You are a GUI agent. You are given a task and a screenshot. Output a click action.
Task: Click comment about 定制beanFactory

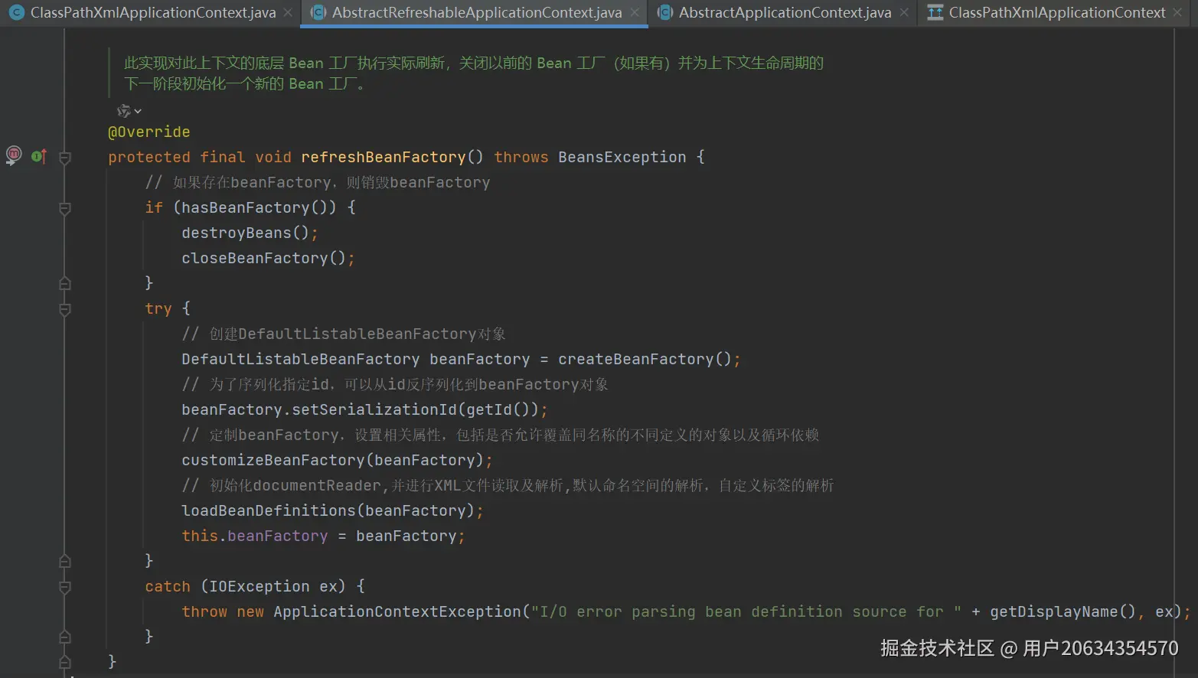click(500, 435)
